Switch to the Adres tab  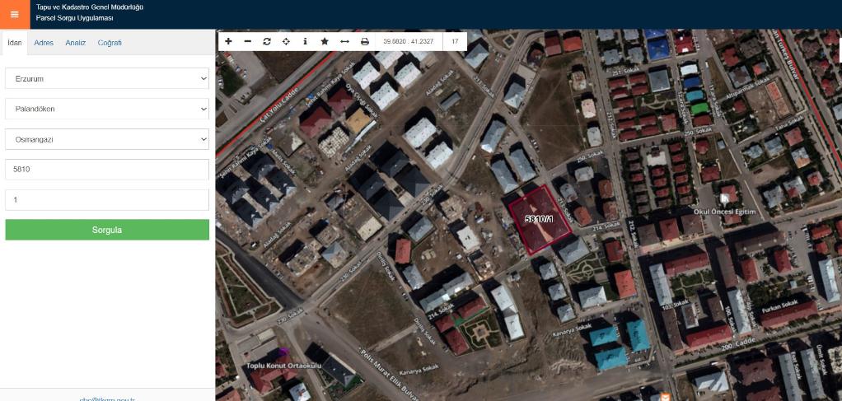coord(44,43)
